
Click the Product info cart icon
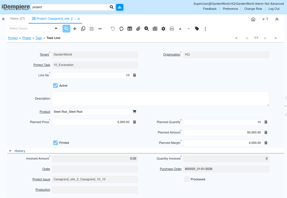[x=135, y=112]
